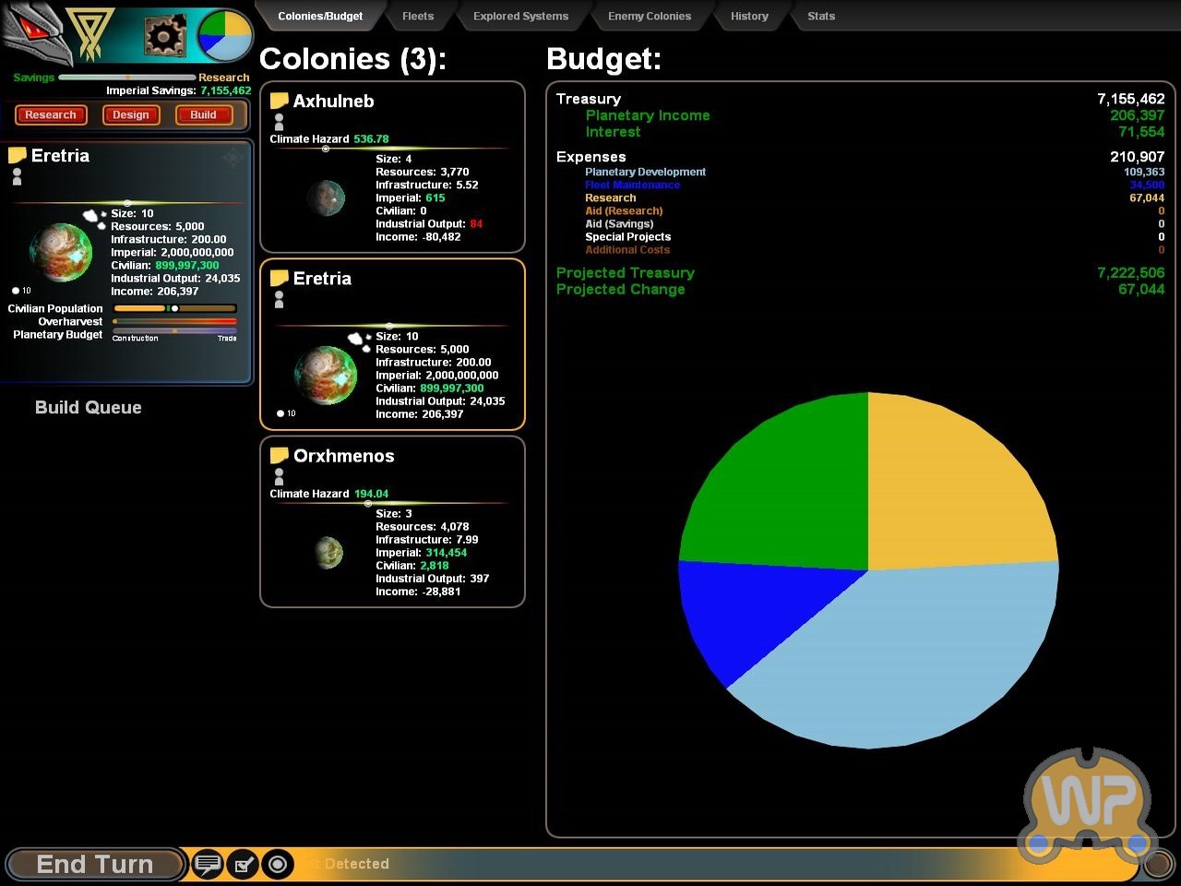
Task: Click the Overharvest slider bar
Action: [174, 321]
